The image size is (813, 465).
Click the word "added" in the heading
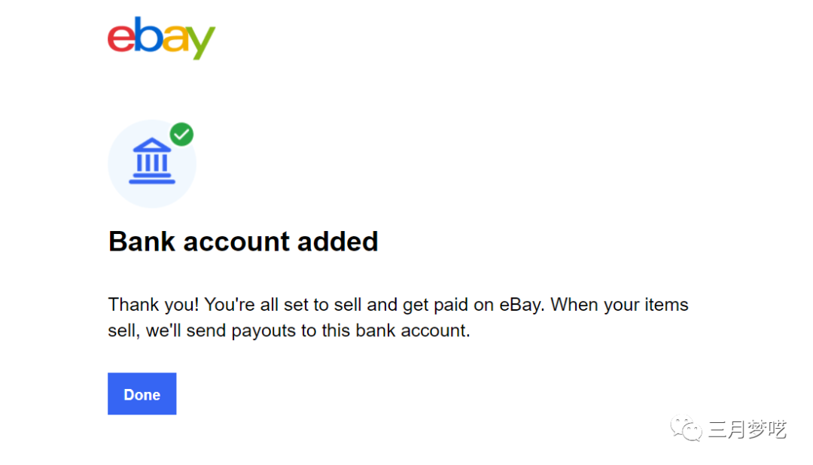[337, 242]
